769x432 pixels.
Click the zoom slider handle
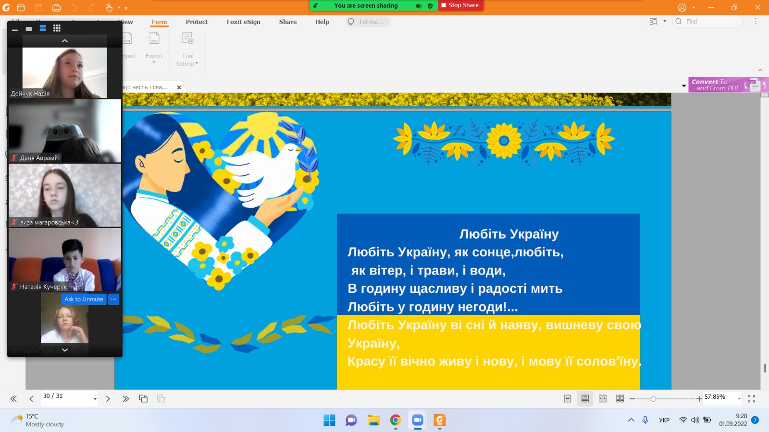point(653,399)
